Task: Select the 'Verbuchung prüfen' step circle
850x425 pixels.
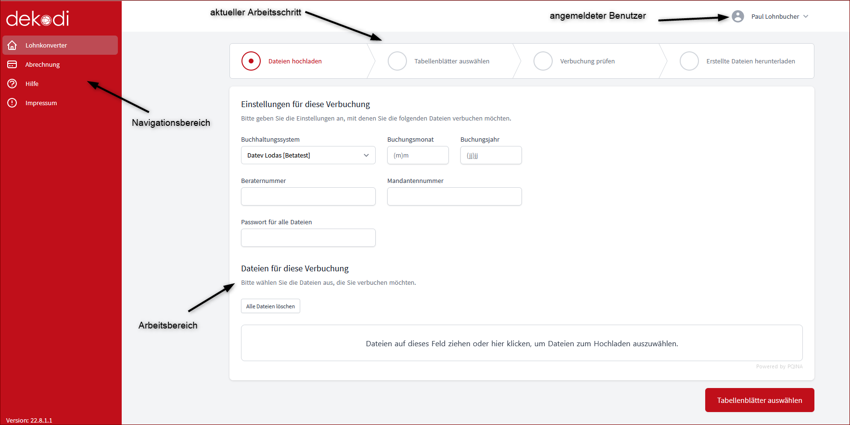Action: (x=543, y=61)
